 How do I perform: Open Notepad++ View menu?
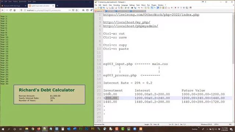[x=110, y=5]
